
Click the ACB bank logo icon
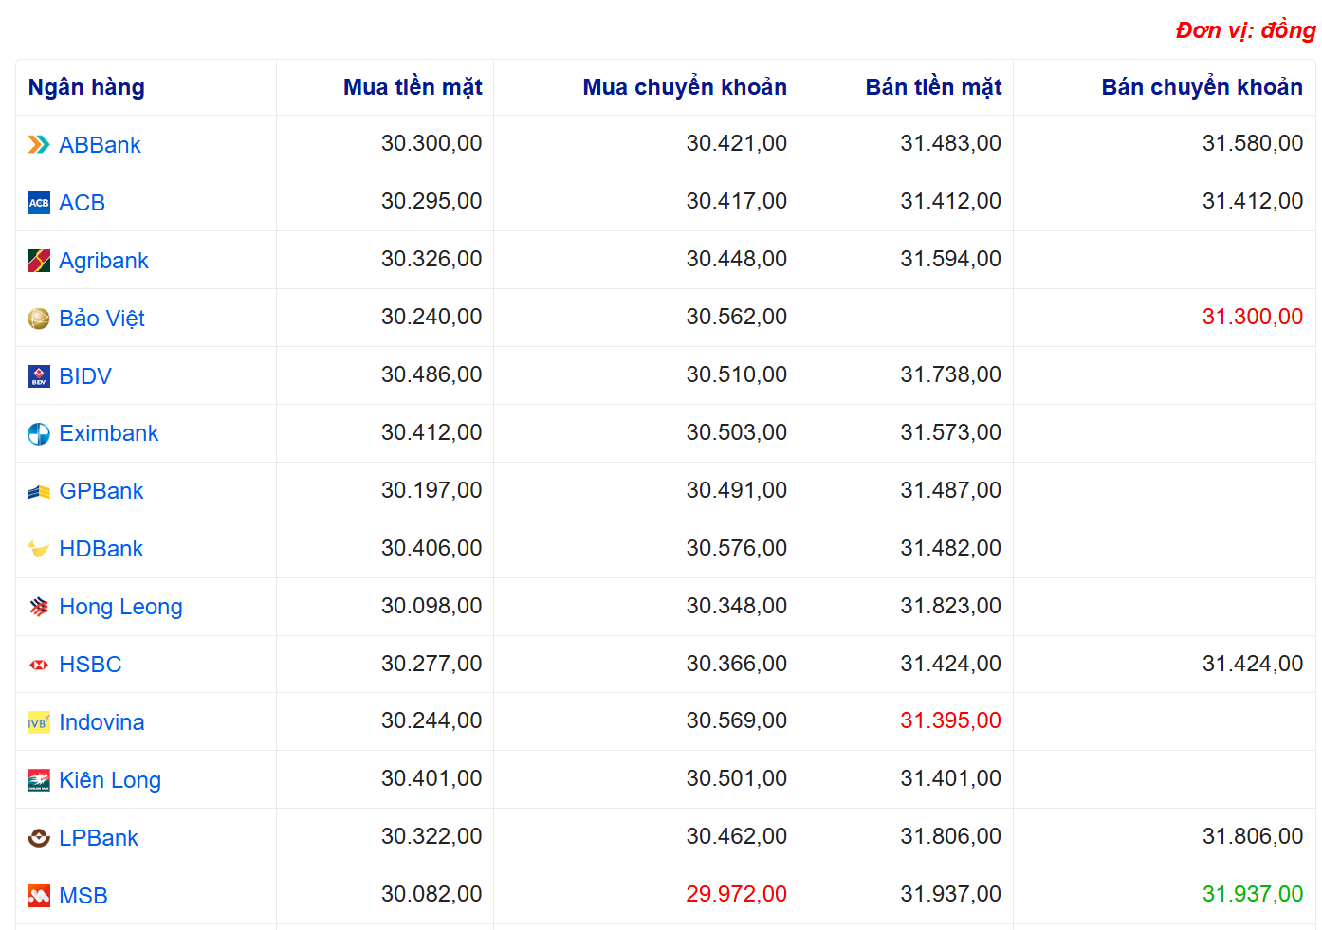point(39,203)
